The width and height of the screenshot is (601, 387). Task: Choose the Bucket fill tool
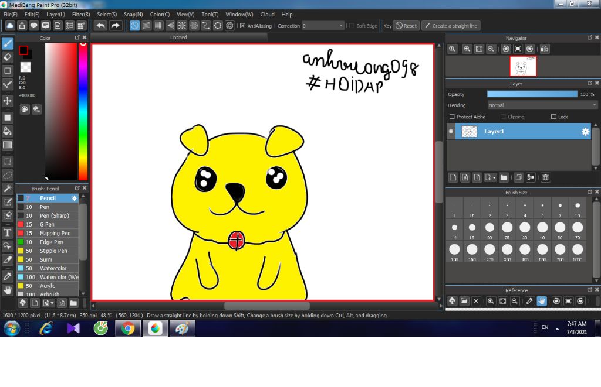tap(7, 131)
